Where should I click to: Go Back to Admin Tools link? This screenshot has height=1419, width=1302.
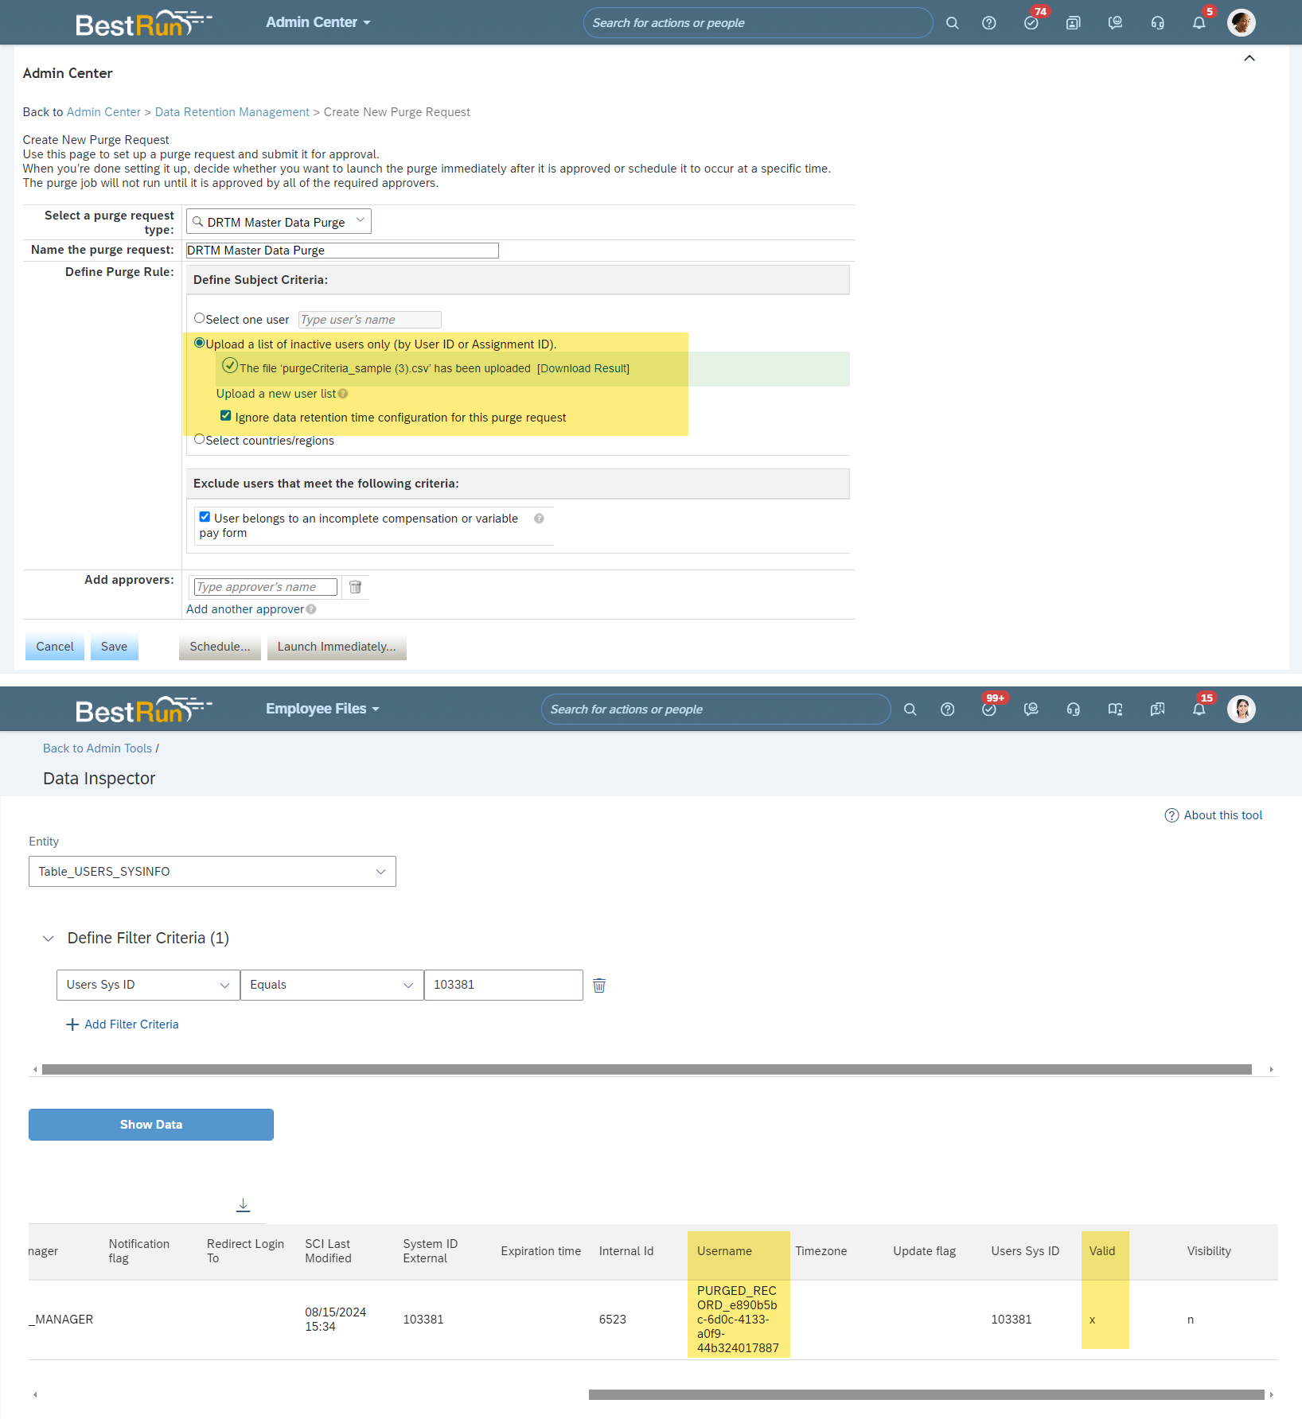coord(97,748)
